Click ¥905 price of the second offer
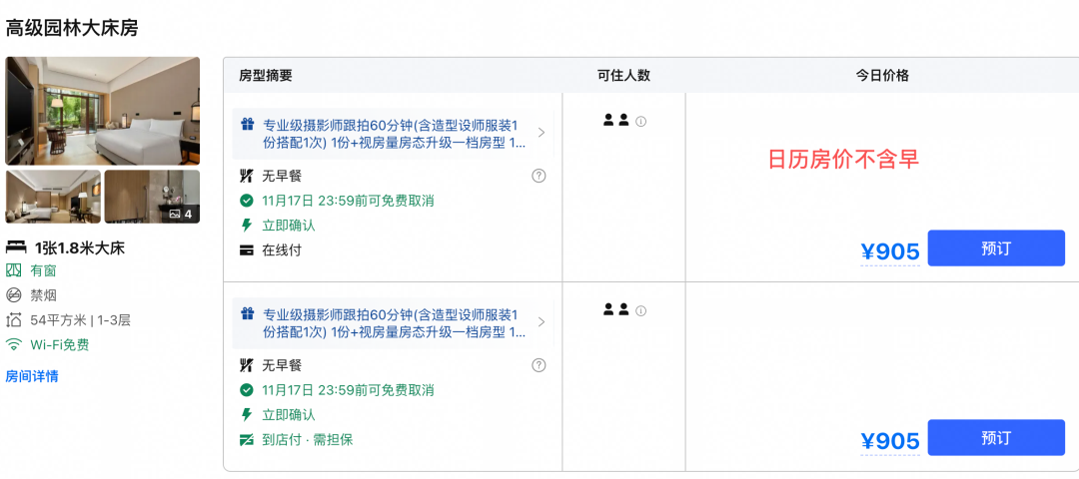Screen dimensions: 1079x479 click(x=890, y=441)
